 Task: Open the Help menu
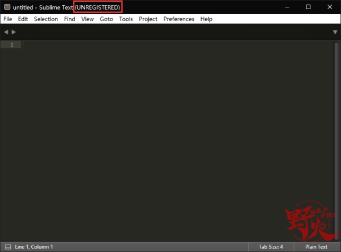206,19
